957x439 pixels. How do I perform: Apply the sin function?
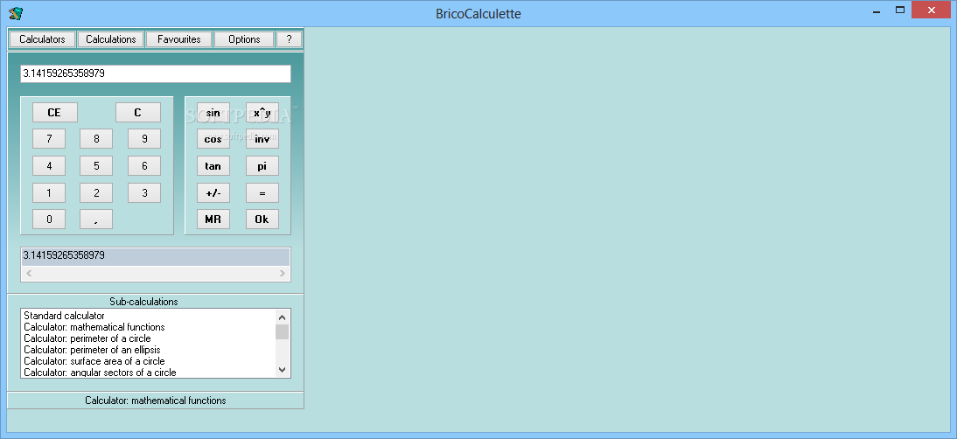coord(213,112)
